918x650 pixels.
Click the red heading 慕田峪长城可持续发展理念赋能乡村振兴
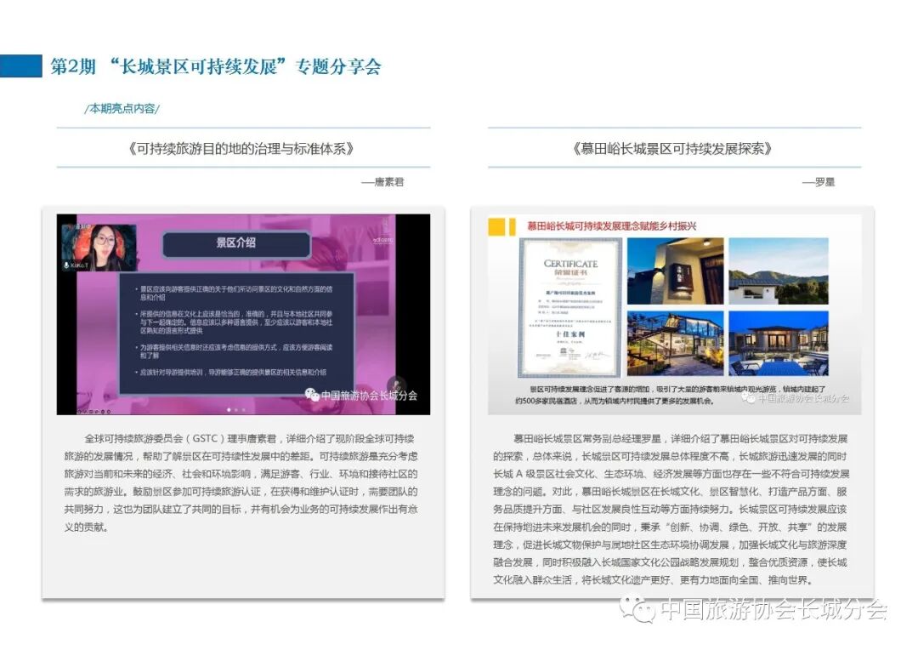pyautogui.click(x=612, y=226)
